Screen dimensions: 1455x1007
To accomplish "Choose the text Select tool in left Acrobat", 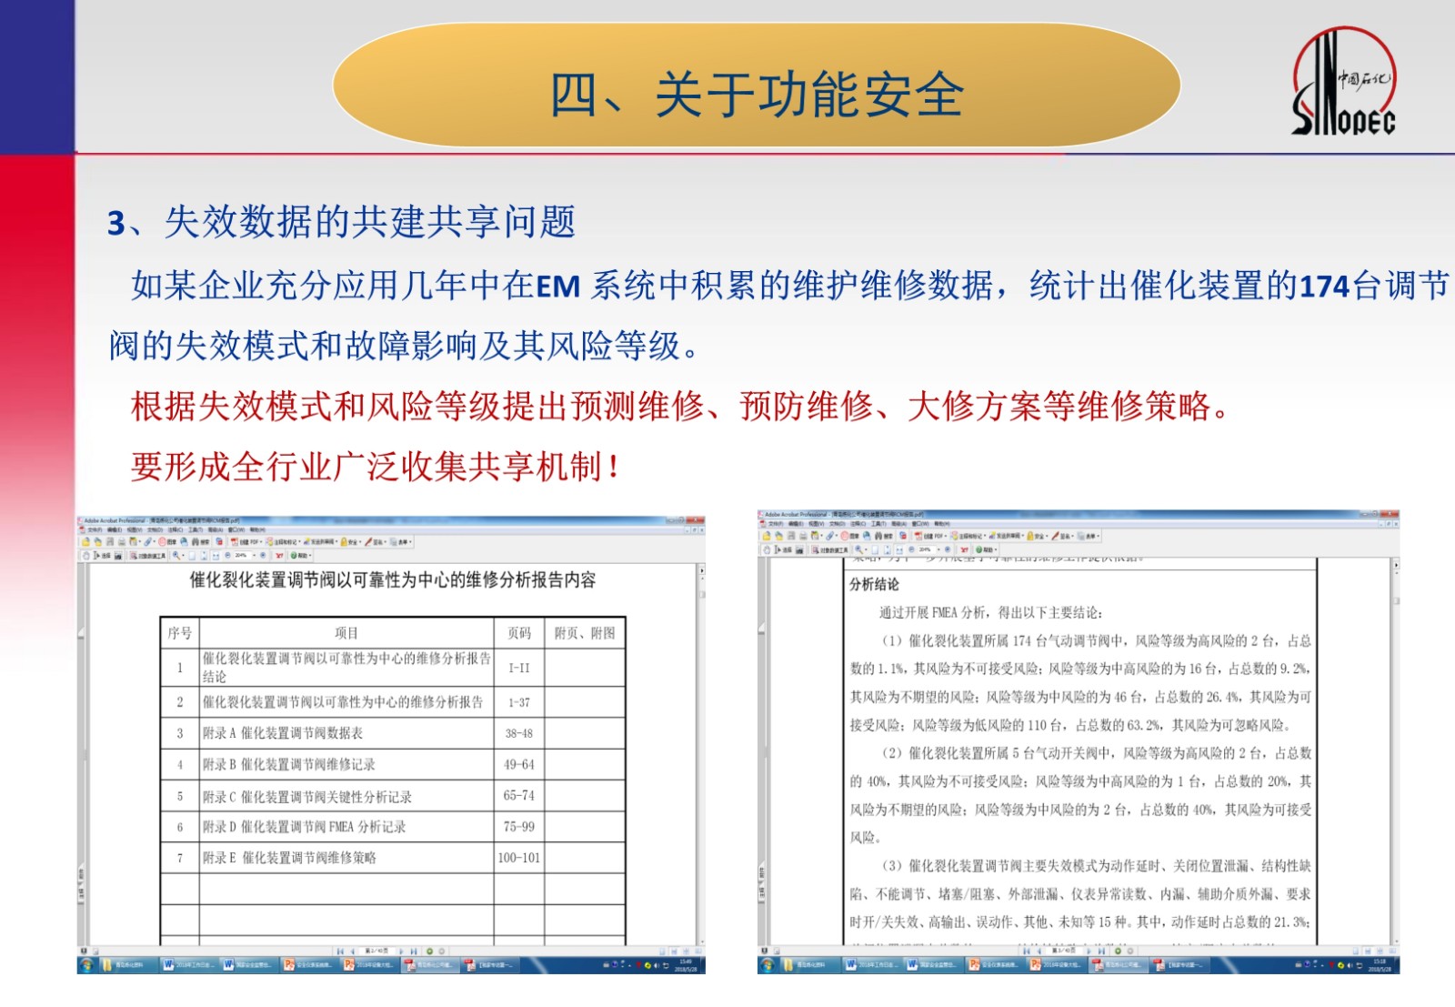I will coord(102,556).
